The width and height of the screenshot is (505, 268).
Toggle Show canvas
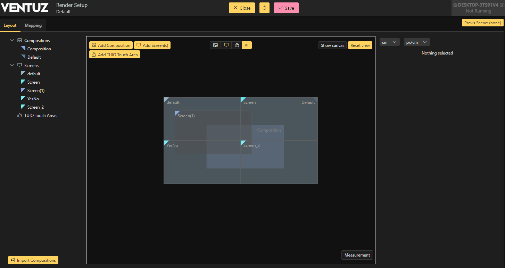click(332, 45)
